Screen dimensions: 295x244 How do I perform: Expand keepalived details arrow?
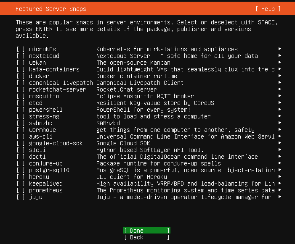pyautogui.click(x=280, y=183)
